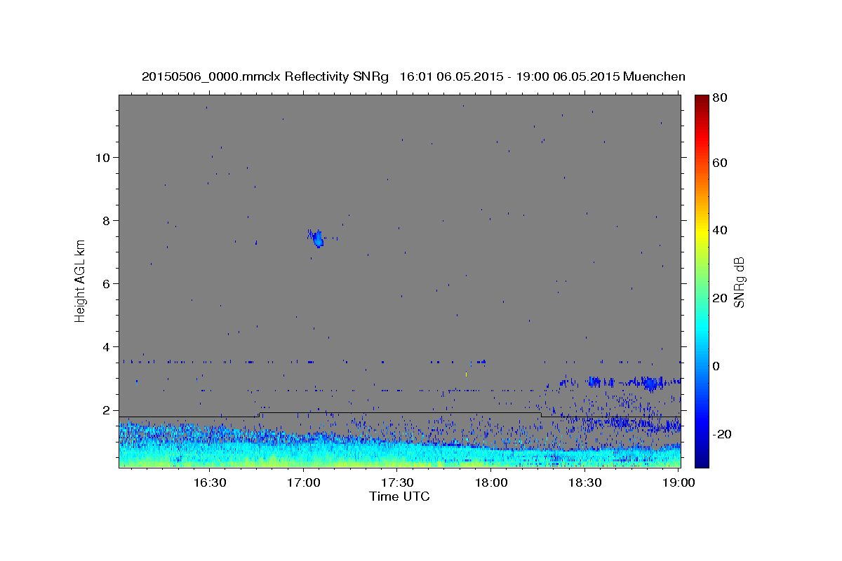Click the height tick label 10

click(x=103, y=157)
